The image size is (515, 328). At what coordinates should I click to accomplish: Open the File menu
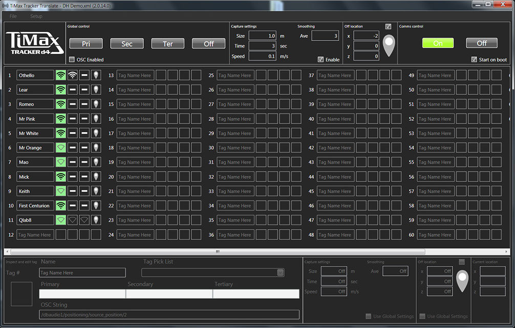pos(13,16)
